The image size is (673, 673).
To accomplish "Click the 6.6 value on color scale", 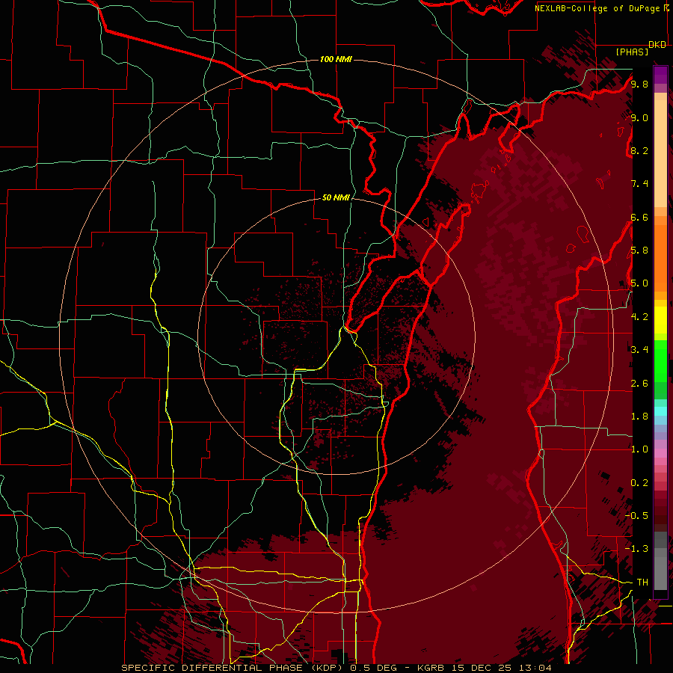I will click(639, 217).
